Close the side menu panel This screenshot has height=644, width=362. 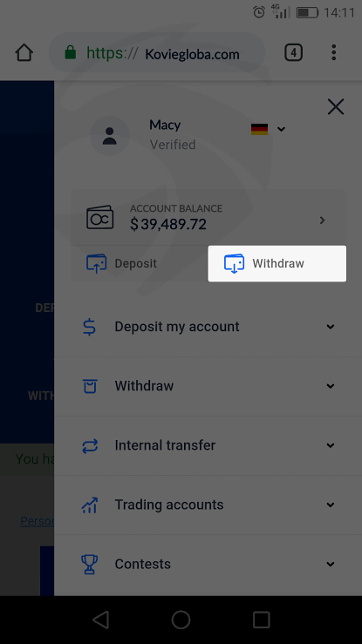coord(336,107)
